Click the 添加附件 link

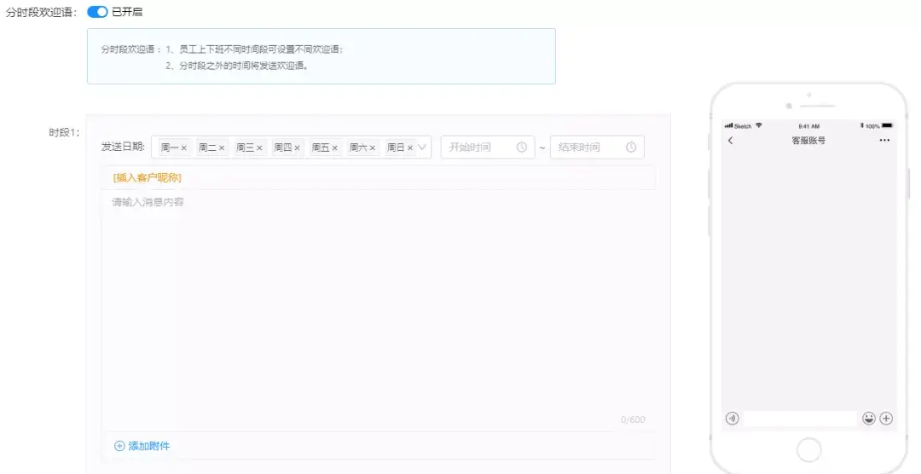[x=149, y=446]
